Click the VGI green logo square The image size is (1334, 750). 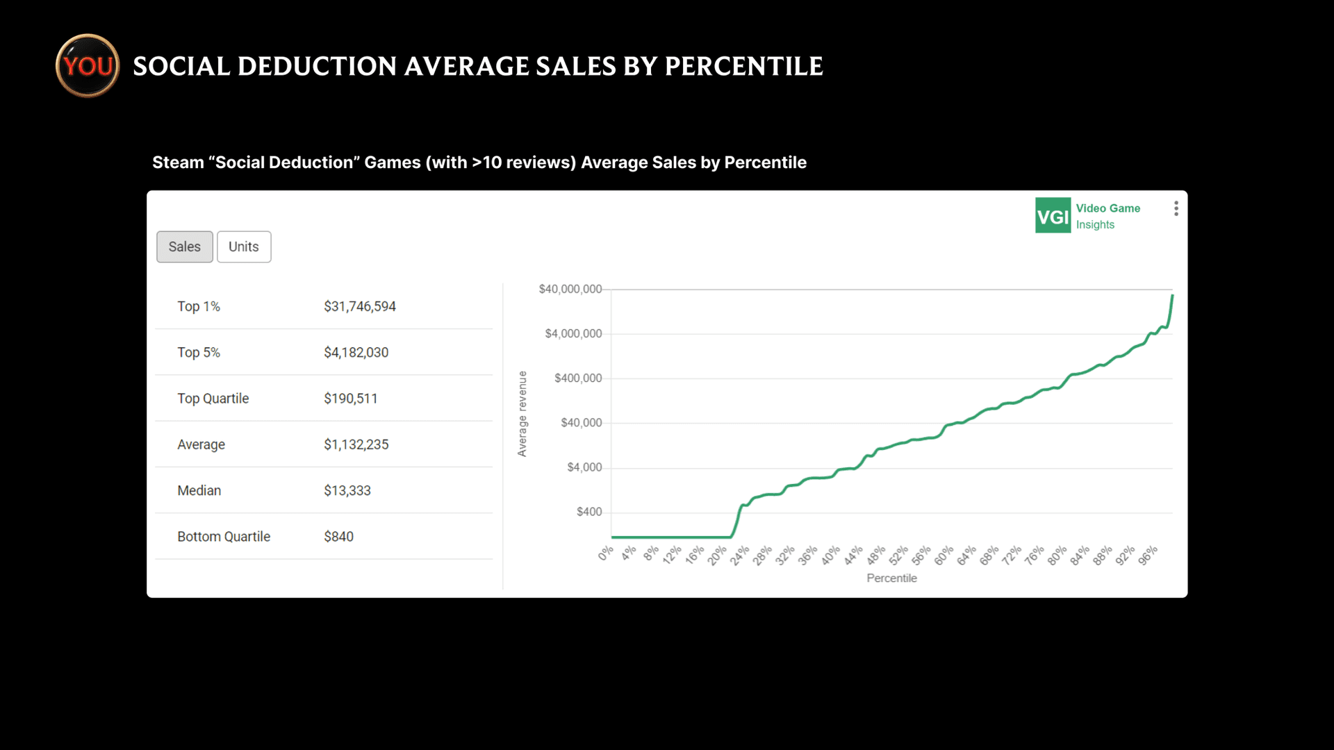point(1053,215)
